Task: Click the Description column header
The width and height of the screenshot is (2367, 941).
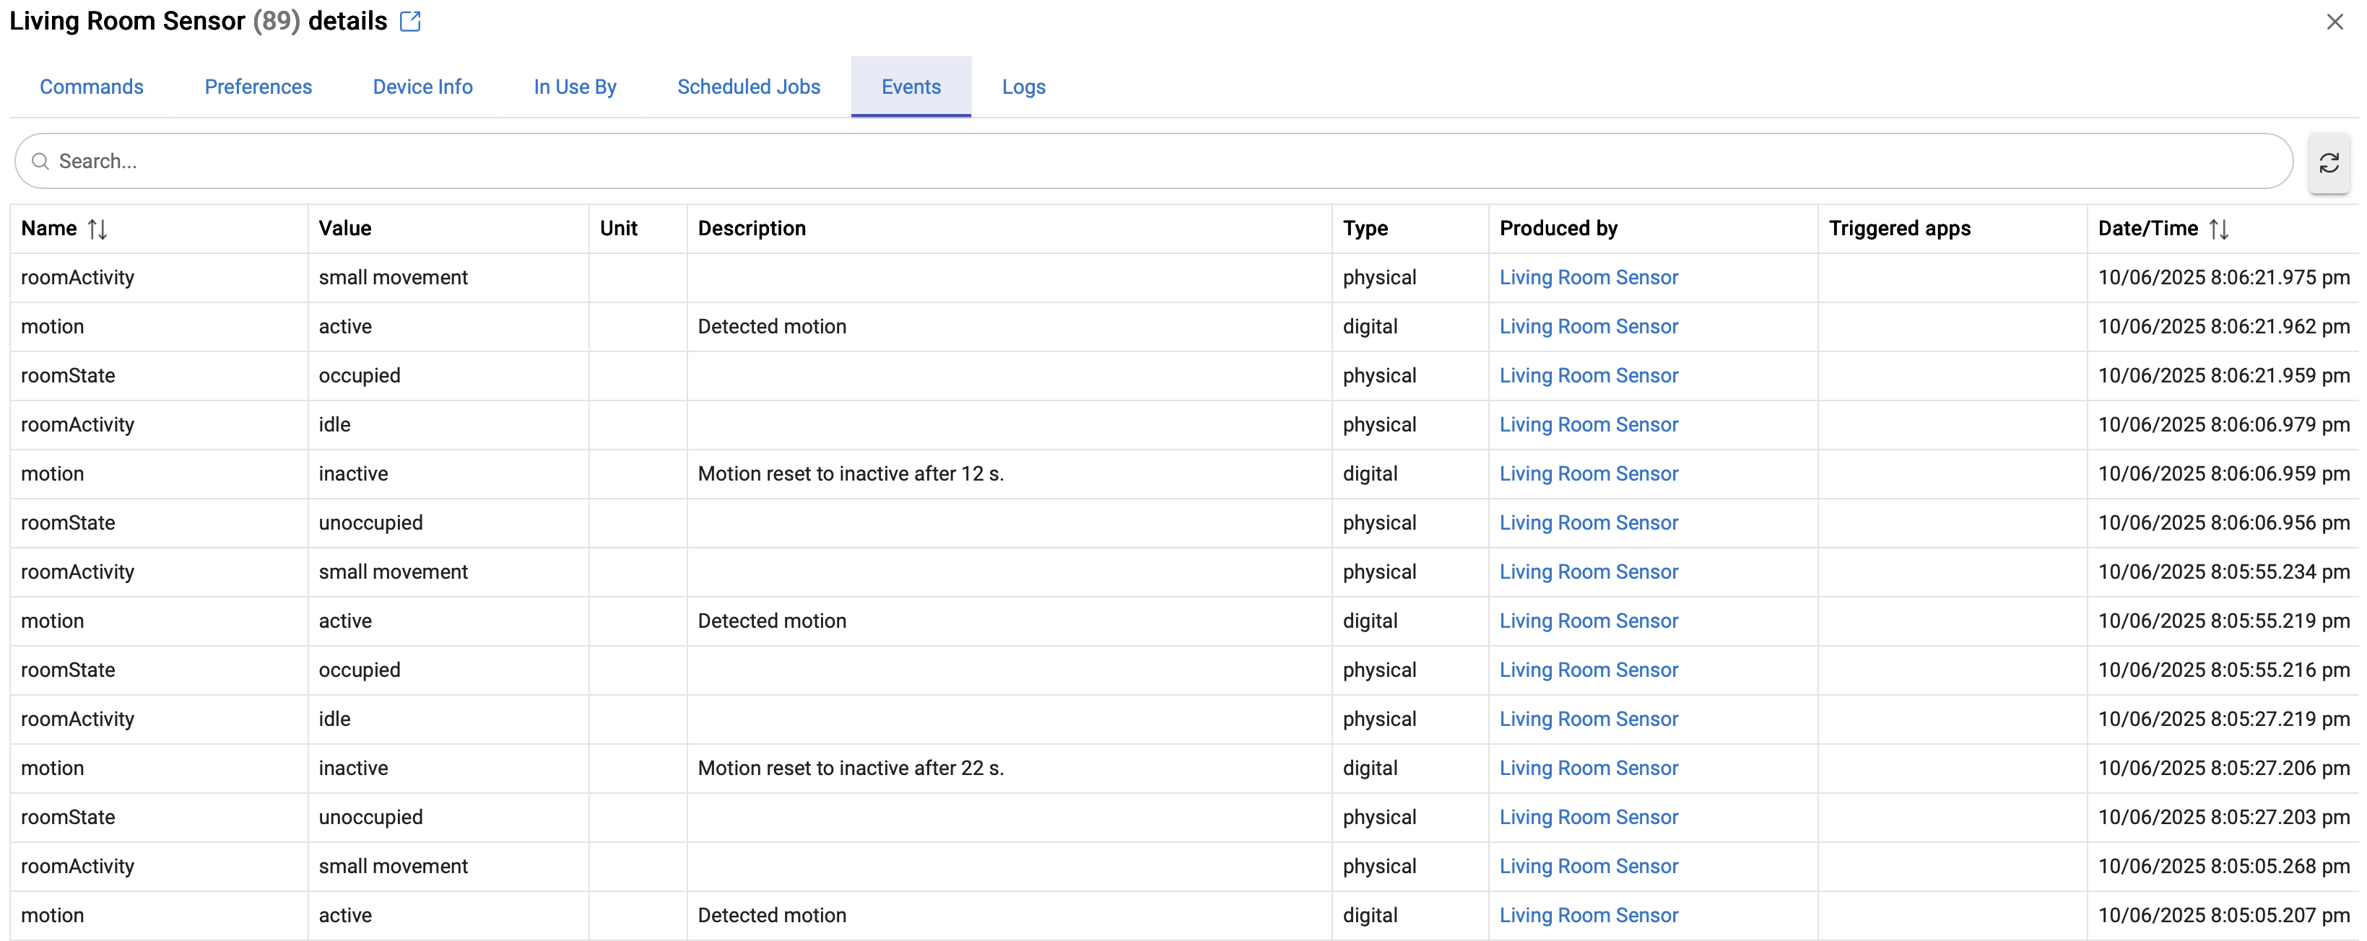Action: coord(751,229)
